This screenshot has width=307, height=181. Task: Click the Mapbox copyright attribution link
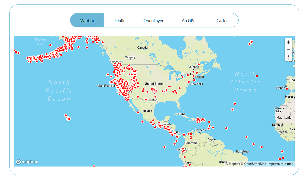pyautogui.click(x=232, y=164)
